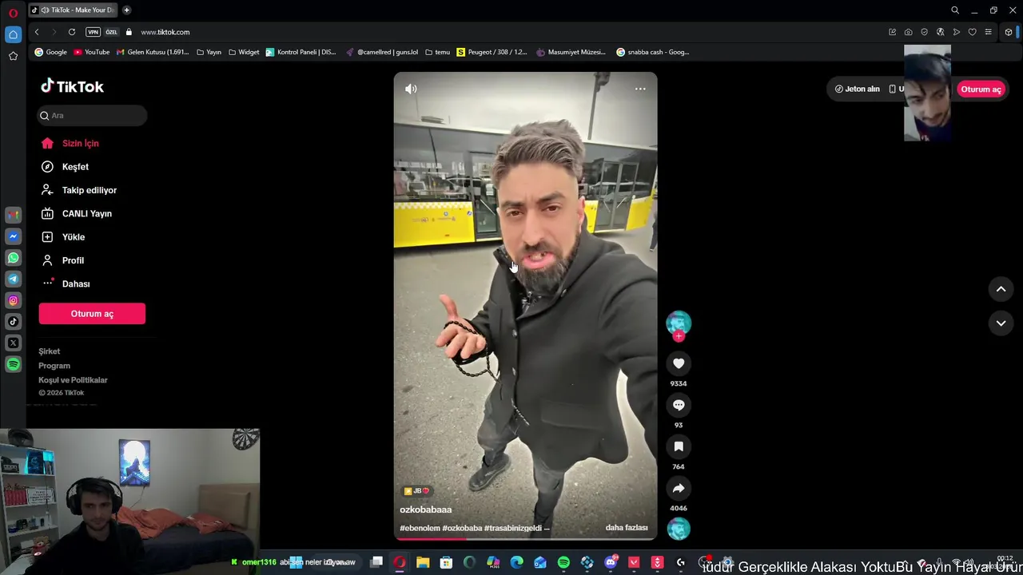Image resolution: width=1023 pixels, height=575 pixels.
Task: Open X Twitter in Opera sidebar
Action: 13,343
